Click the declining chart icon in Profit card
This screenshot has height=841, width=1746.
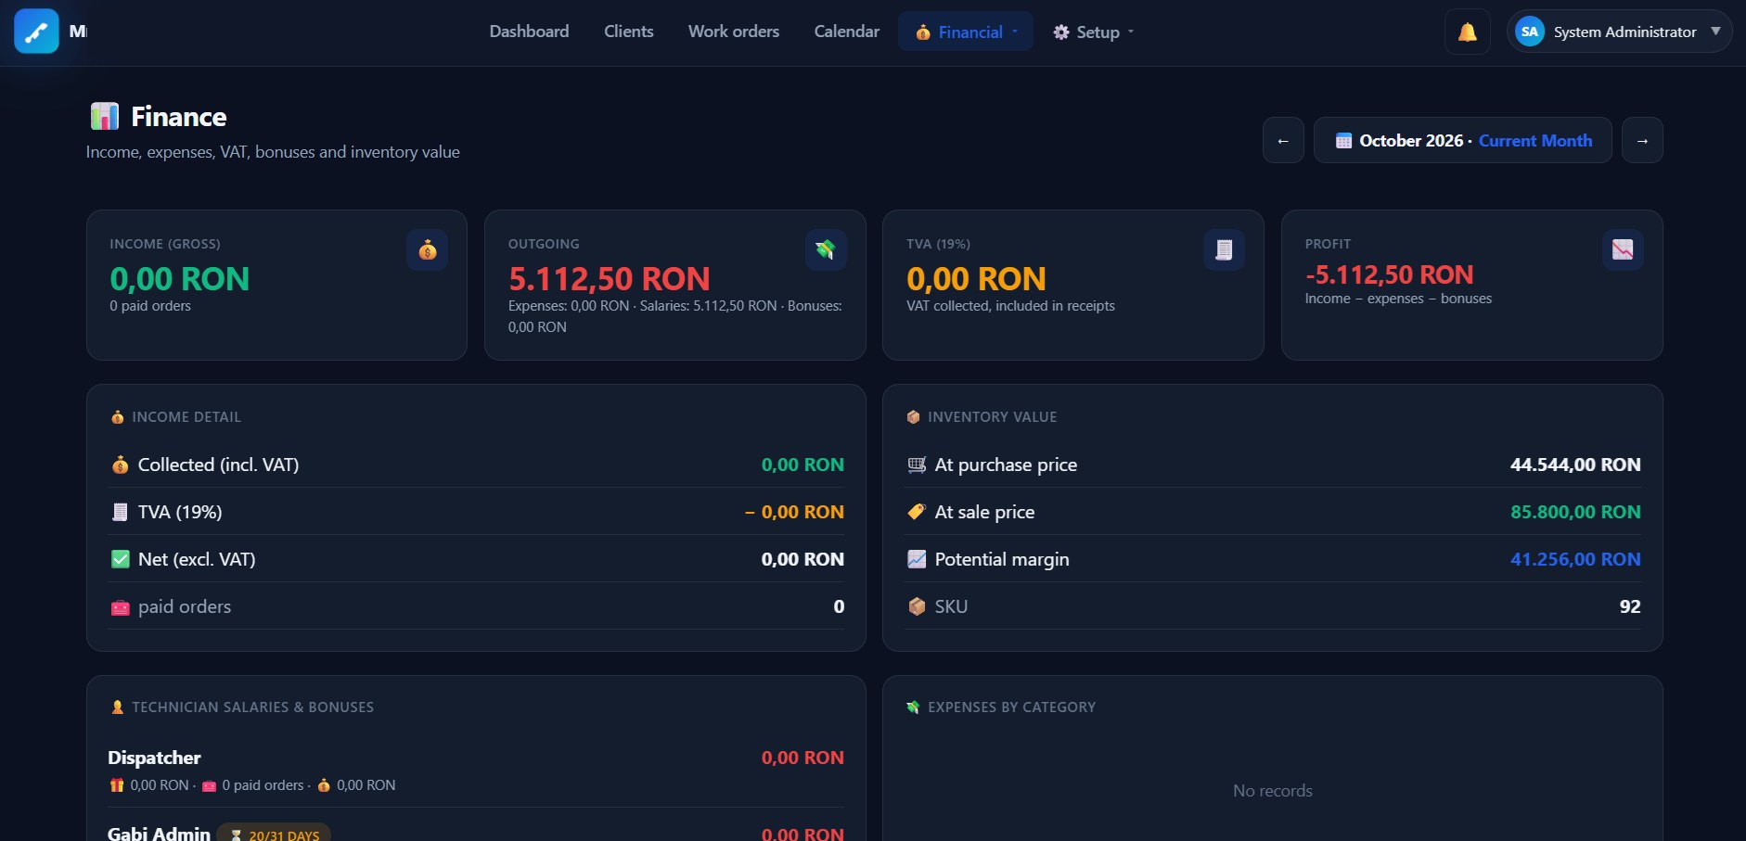tap(1623, 249)
